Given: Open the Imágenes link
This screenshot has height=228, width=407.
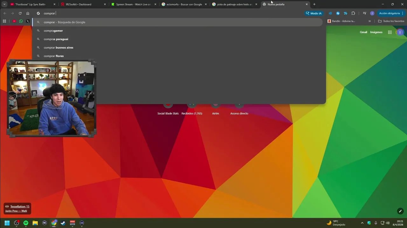Looking at the screenshot, I should [x=376, y=32].
